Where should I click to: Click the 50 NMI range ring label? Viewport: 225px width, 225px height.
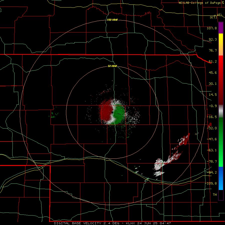[x=112, y=66]
